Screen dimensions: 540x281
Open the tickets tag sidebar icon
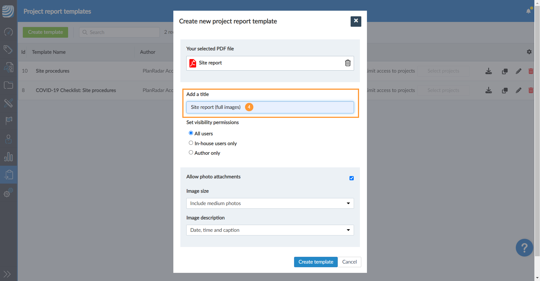8,50
